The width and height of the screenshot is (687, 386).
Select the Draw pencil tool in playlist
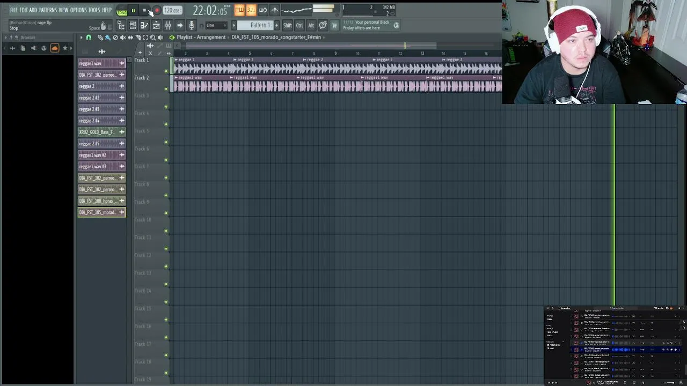[x=100, y=38]
